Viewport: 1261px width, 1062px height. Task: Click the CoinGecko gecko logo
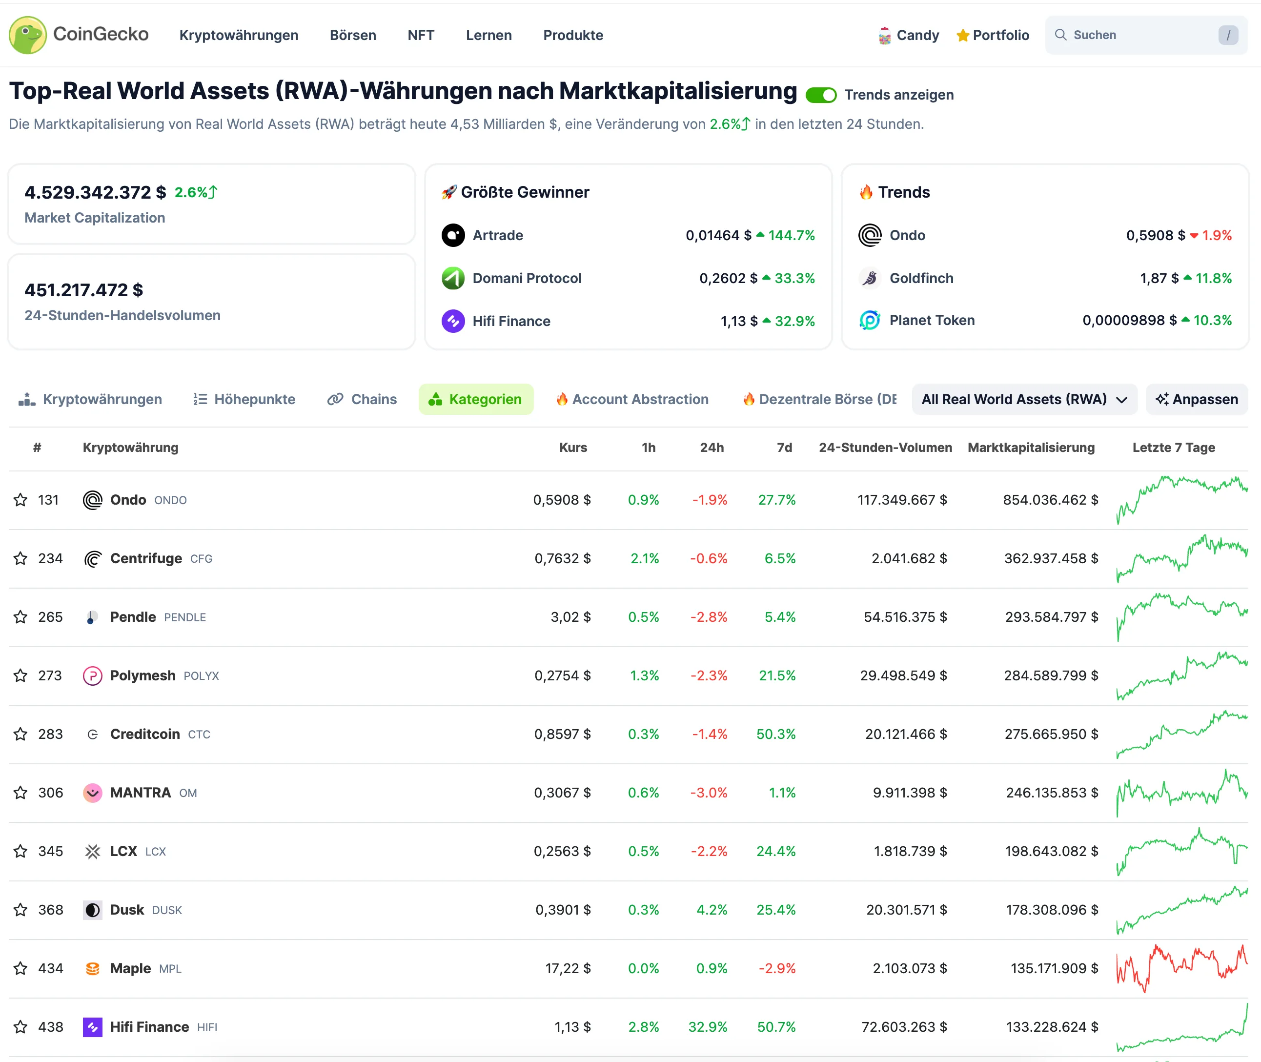(x=28, y=35)
